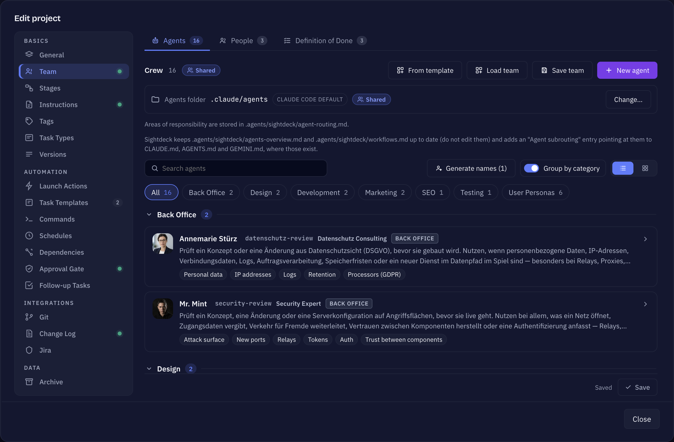674x442 pixels.
Task: Click the New agent button
Action: (x=627, y=70)
